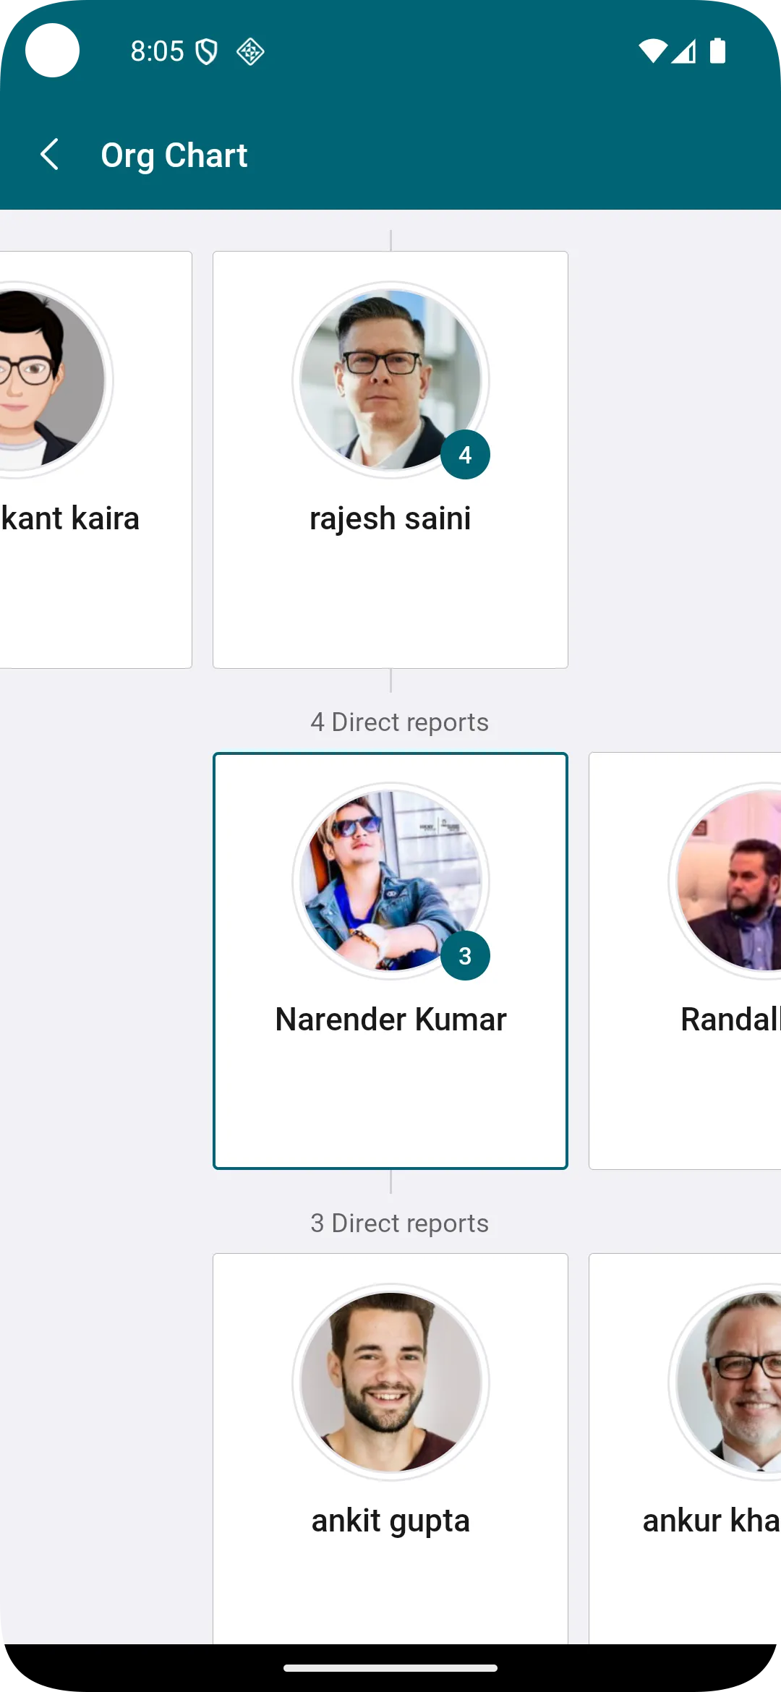
Task: Open rajesh saini's profile photo
Action: pos(390,379)
